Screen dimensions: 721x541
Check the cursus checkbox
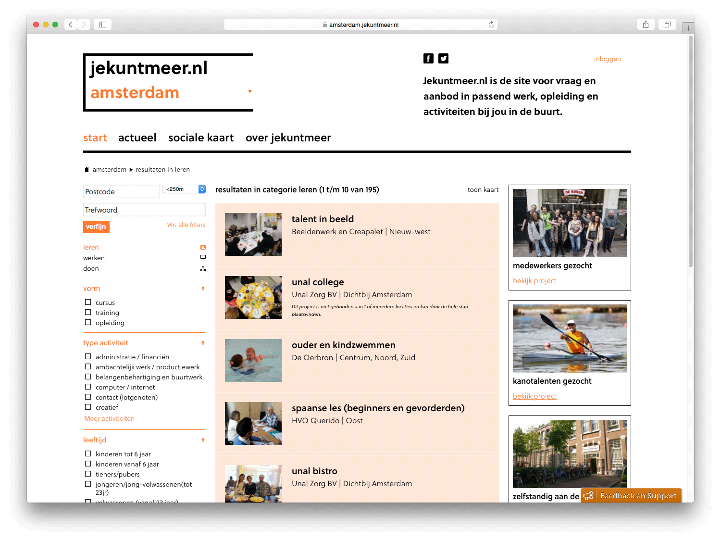pos(88,302)
